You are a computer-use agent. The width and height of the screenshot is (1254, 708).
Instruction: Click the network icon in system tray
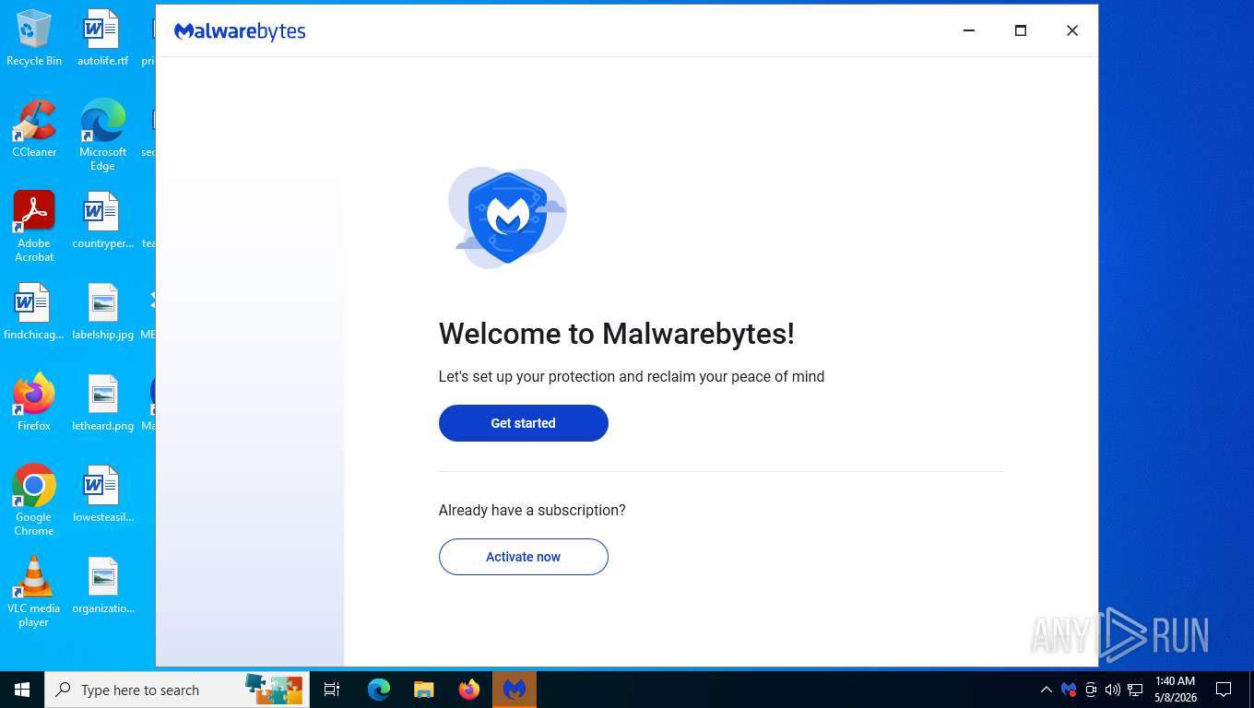coord(1135,690)
